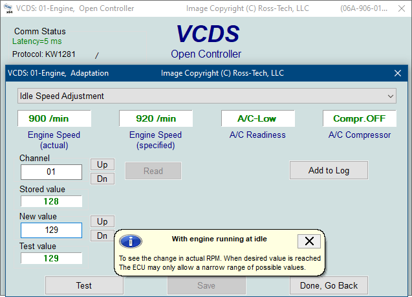Click the Protocol: KW1281 text

pos(44,54)
